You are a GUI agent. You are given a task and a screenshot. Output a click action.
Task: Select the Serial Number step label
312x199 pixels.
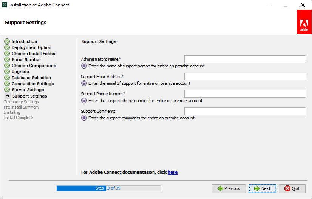pyautogui.click(x=26, y=60)
